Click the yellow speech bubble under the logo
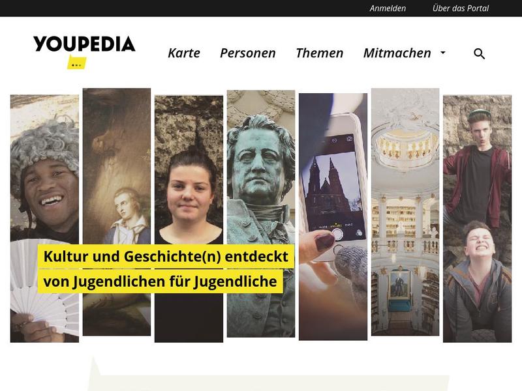Screen dimensions: 522x391 pyautogui.click(x=76, y=62)
